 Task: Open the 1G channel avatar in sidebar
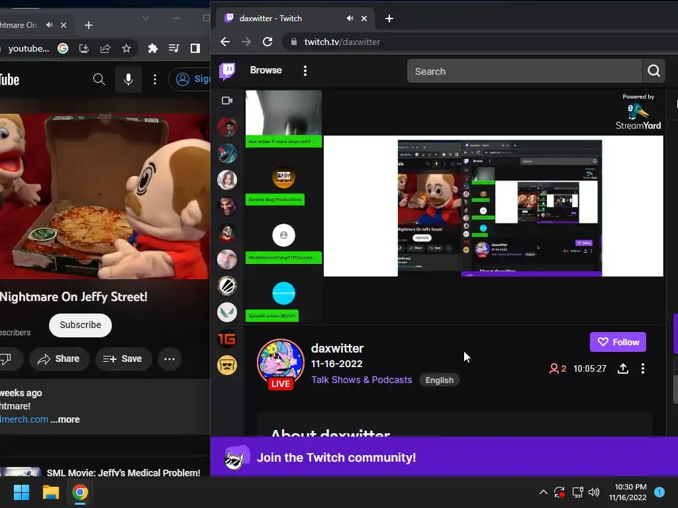tap(227, 339)
